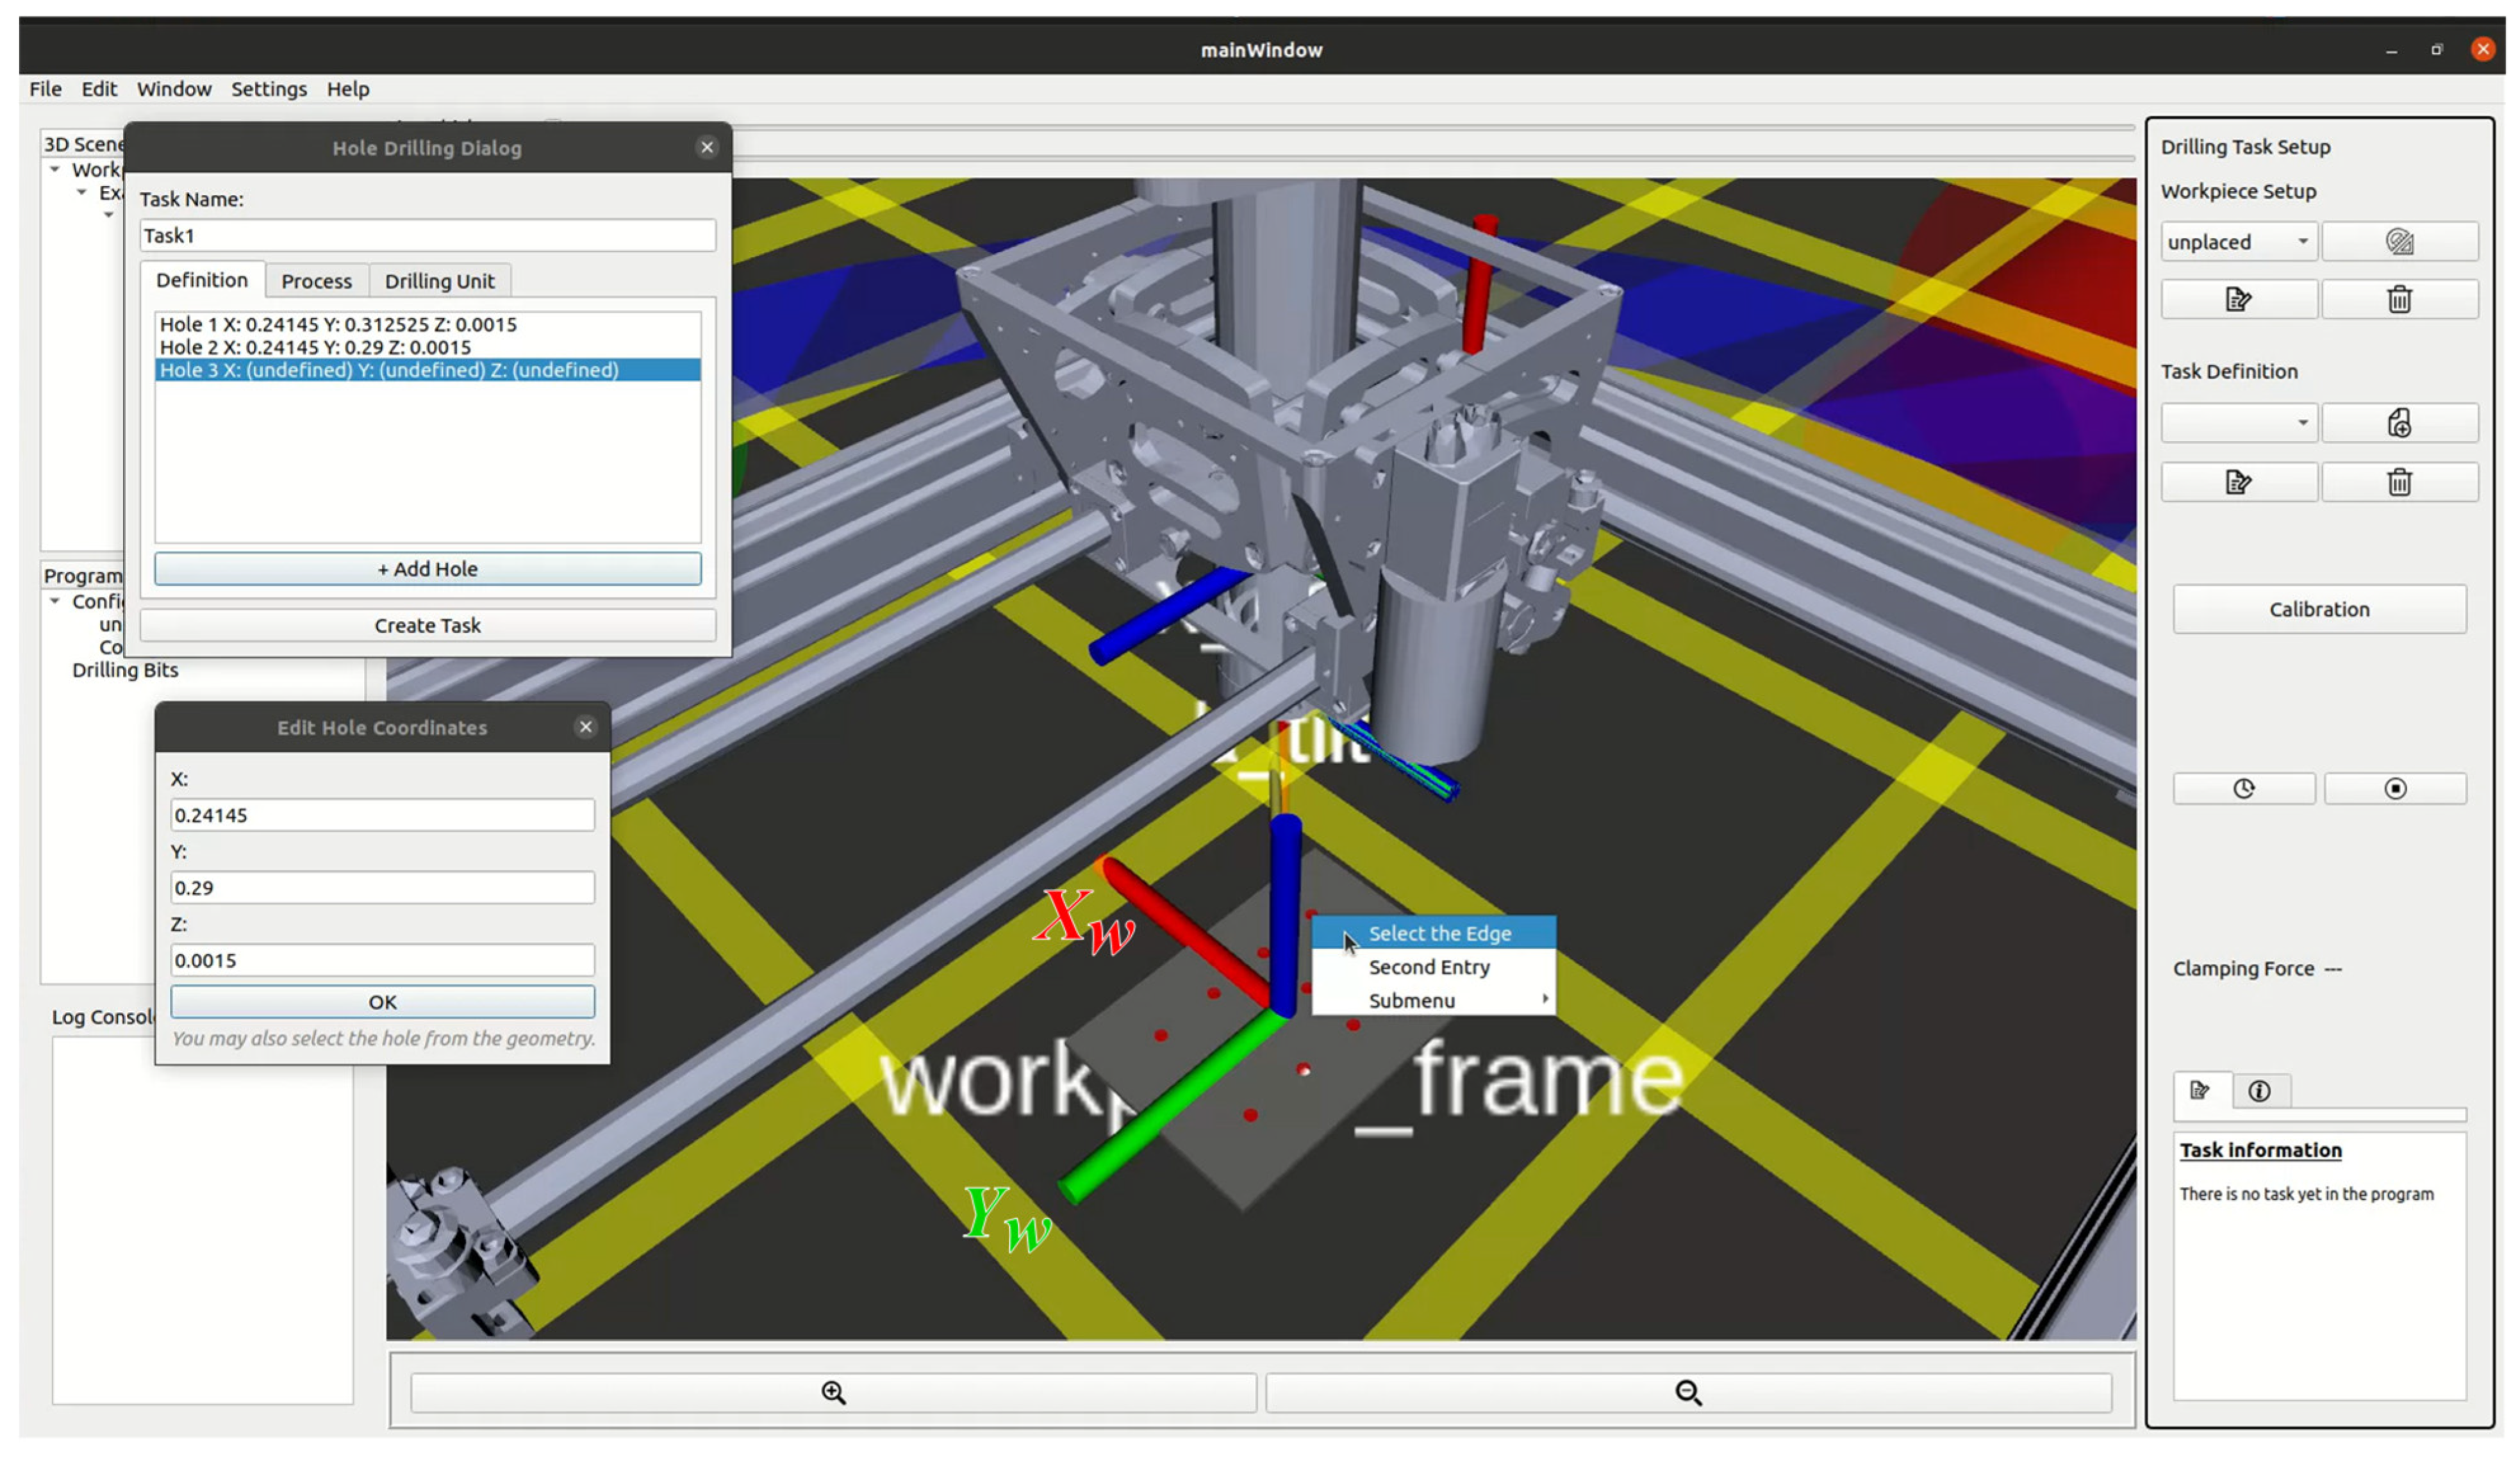Open the unplaced workpiece dropdown

click(2238, 242)
